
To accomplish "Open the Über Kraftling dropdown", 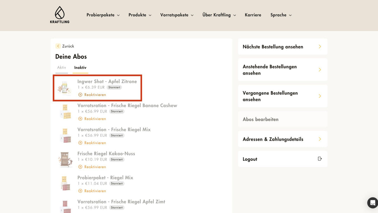I will tap(219, 15).
